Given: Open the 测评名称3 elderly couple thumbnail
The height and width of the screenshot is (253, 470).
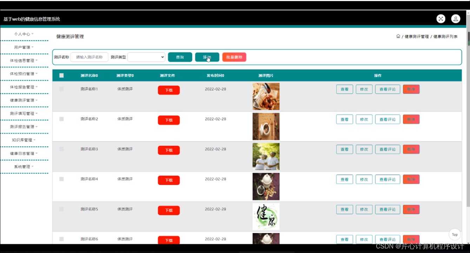Looking at the screenshot, I should 266,157.
